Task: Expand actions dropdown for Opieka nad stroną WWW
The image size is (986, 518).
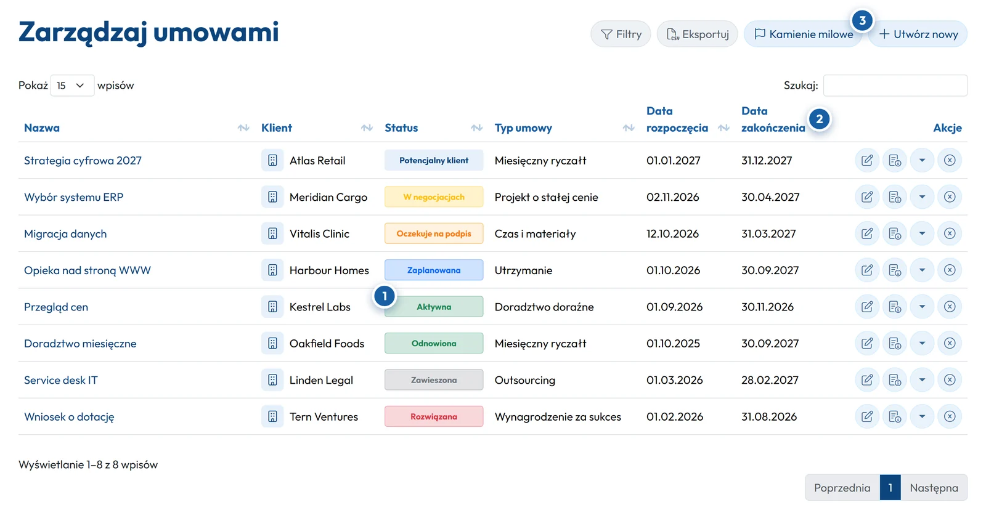Action: [922, 270]
